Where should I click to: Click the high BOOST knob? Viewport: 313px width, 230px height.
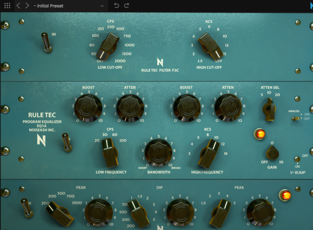[187, 108]
